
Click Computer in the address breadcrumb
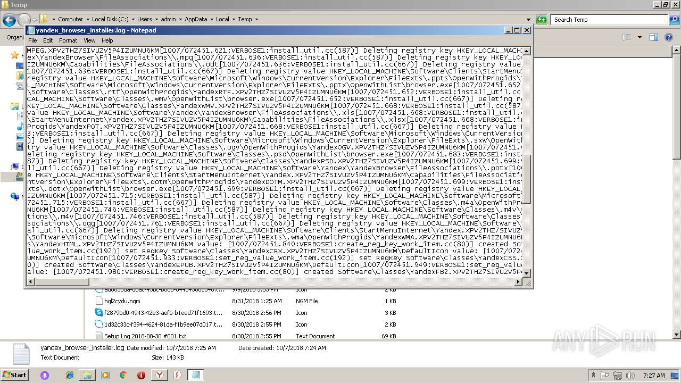pyautogui.click(x=70, y=19)
